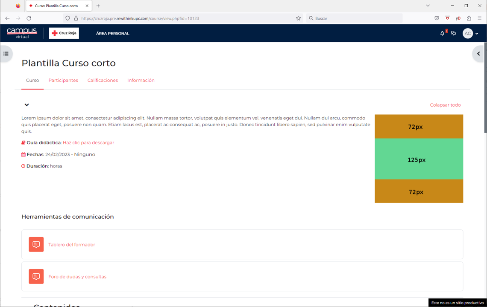Click the Colapsar todo link

click(445, 105)
